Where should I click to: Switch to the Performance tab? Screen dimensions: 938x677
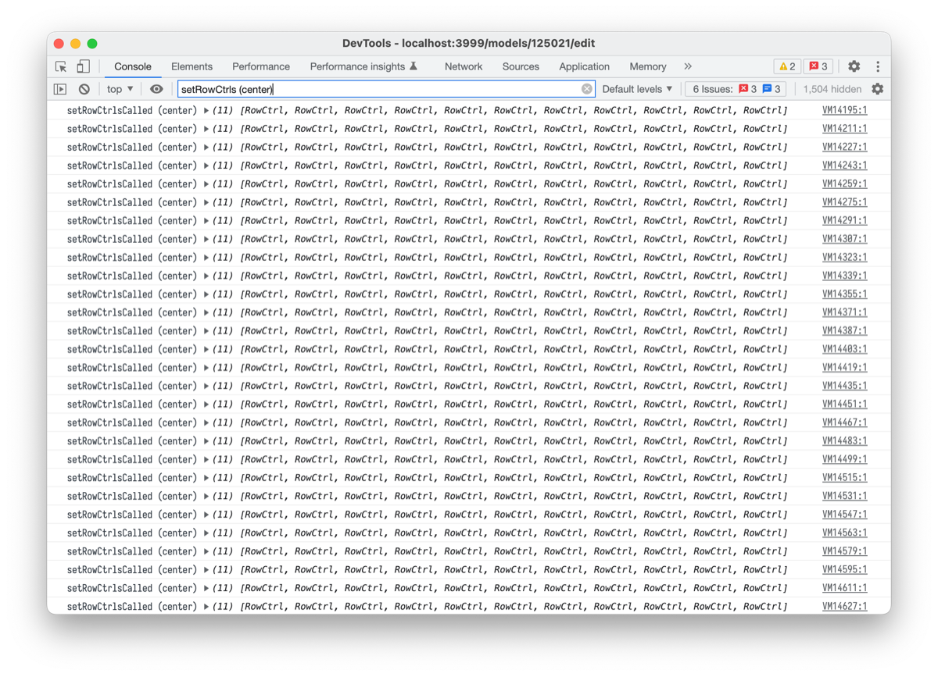click(261, 66)
